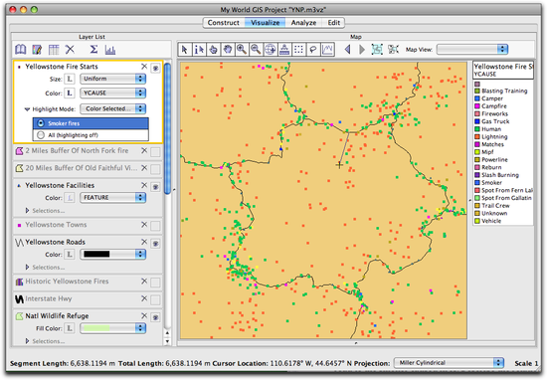Image resolution: width=547 pixels, height=380 pixels.
Task: Activate the zoom in magnifier tool
Action: click(x=242, y=50)
